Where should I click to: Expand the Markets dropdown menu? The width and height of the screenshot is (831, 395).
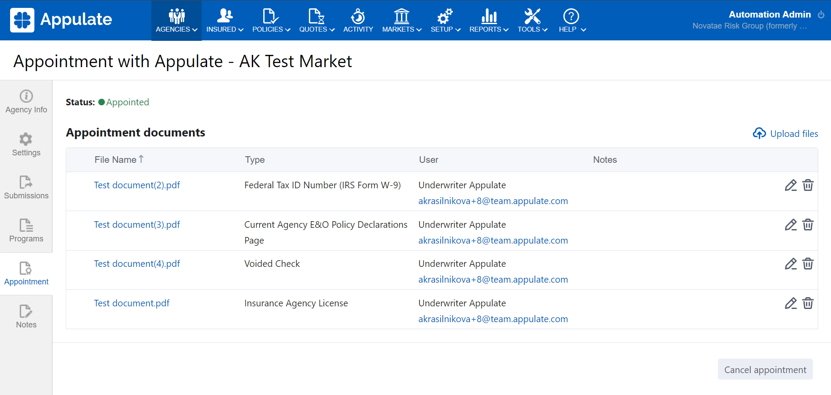coord(401,21)
